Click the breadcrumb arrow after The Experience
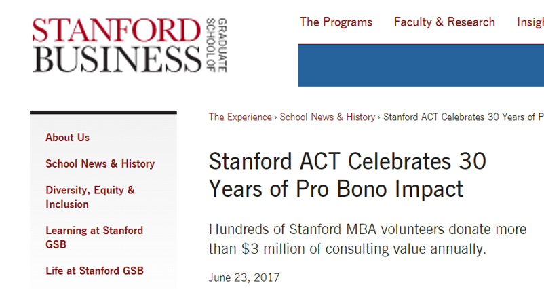 (275, 117)
